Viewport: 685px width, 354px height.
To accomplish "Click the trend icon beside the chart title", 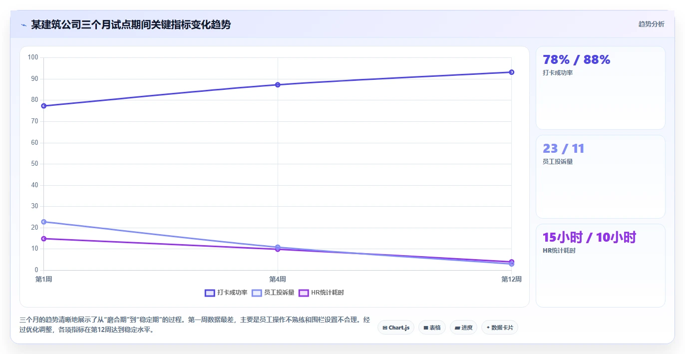I will (23, 24).
